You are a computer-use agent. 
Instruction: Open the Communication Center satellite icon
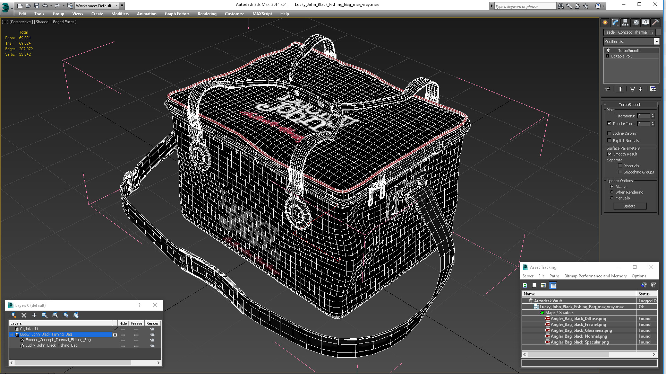578,6
